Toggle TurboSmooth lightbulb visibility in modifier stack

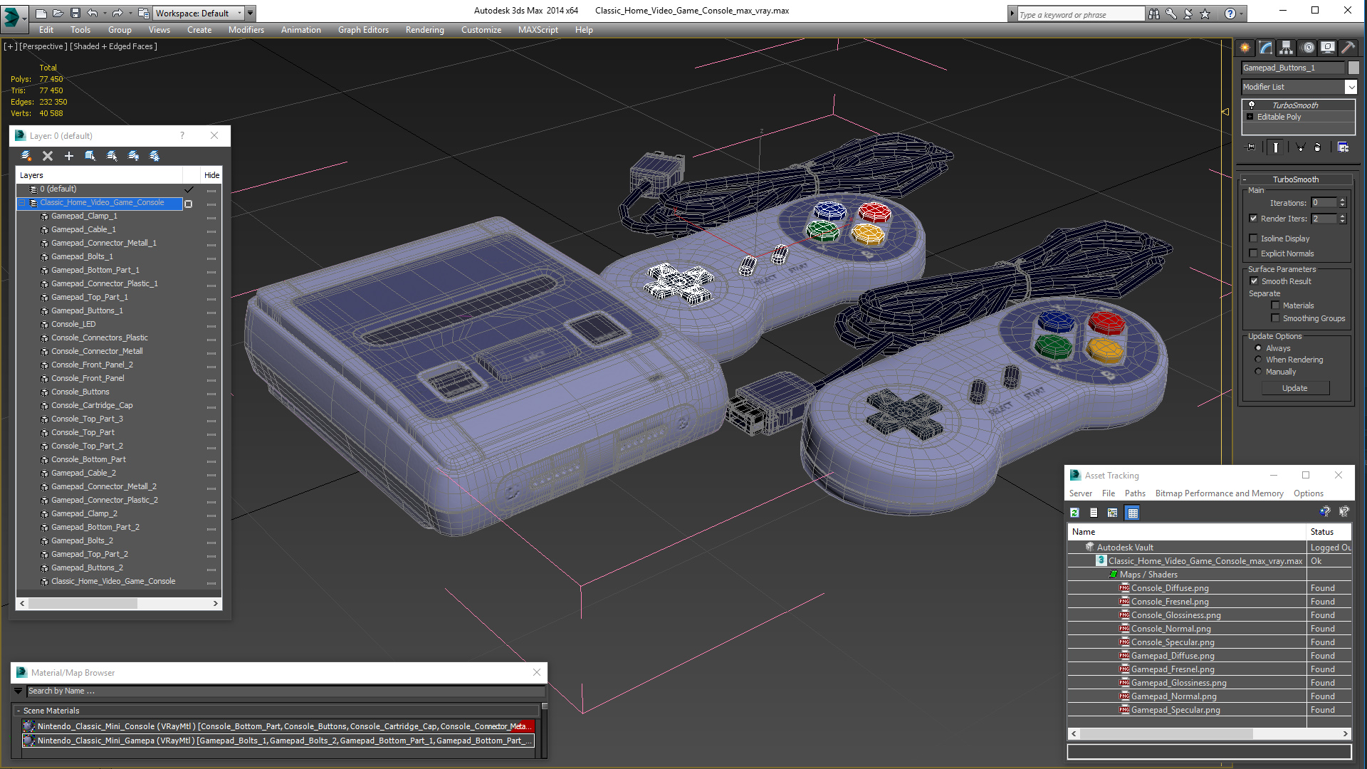click(x=1251, y=105)
